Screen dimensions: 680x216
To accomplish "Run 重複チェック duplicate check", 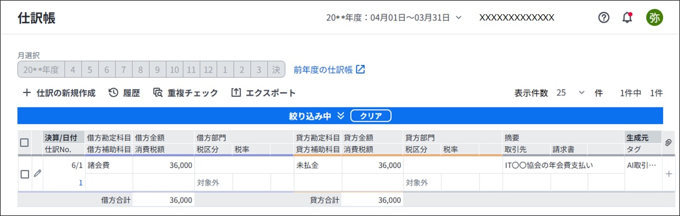I will [x=185, y=93].
